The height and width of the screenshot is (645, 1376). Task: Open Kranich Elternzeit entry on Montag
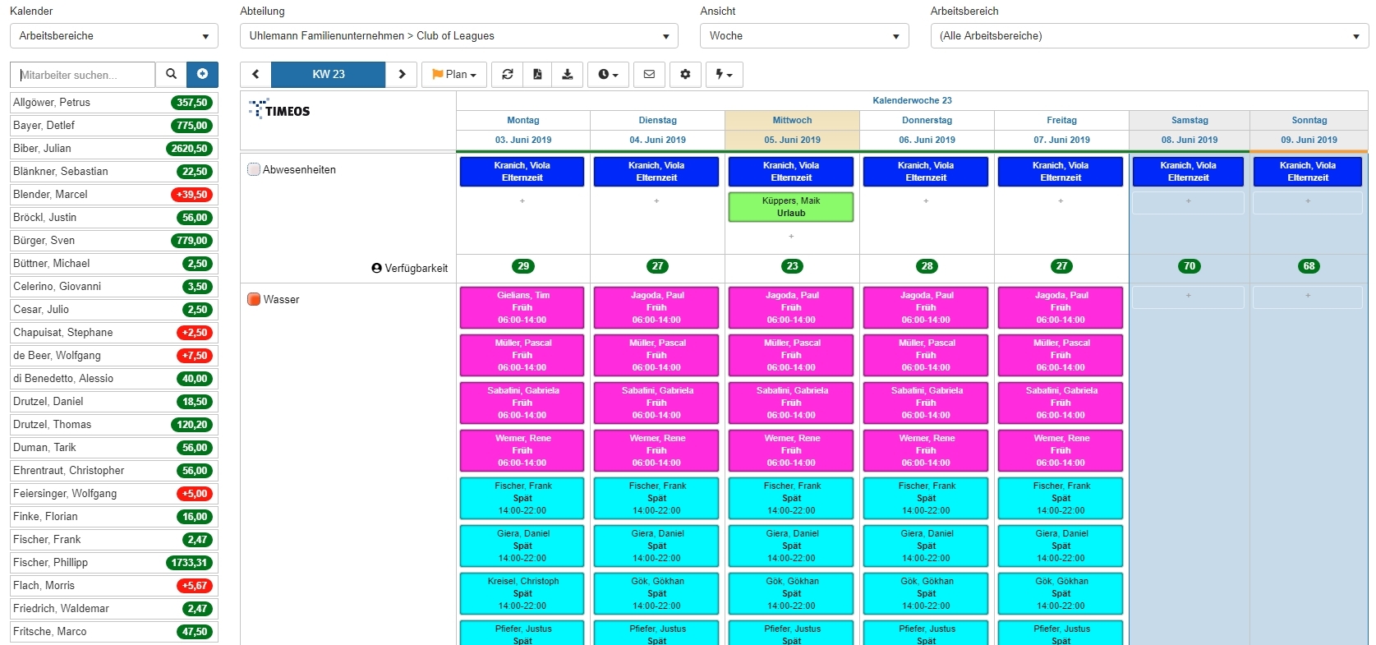coord(522,172)
